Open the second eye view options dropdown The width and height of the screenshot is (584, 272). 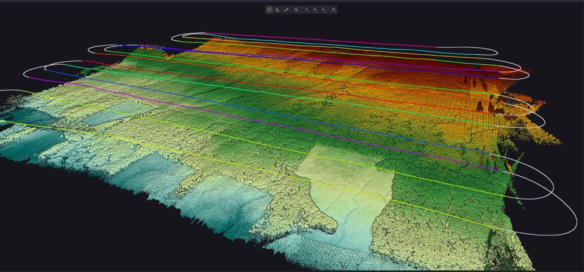click(x=324, y=9)
